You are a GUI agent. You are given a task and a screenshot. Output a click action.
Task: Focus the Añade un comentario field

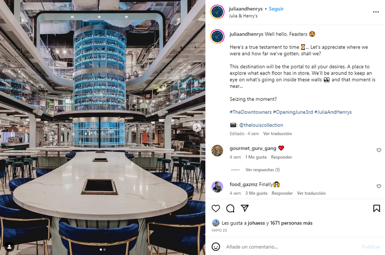coord(292,246)
